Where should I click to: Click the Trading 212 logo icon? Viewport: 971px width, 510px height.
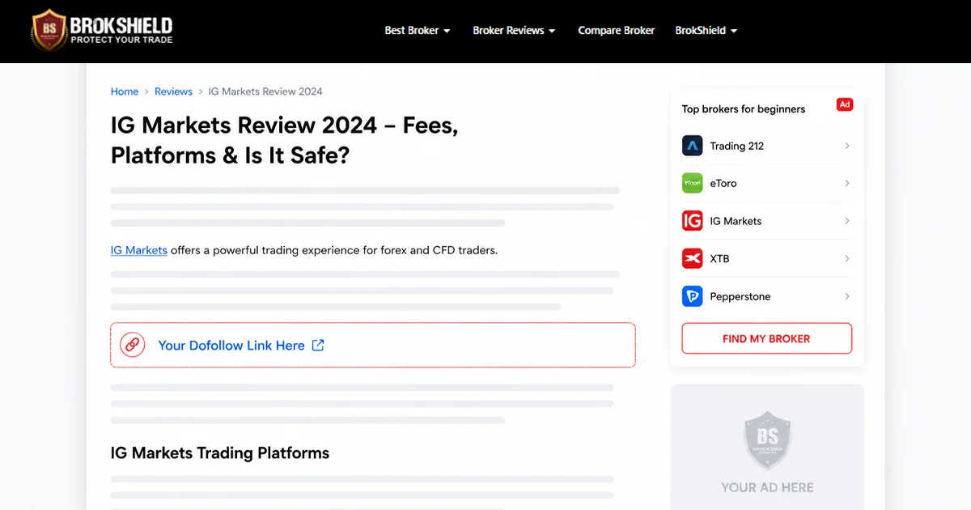[692, 146]
